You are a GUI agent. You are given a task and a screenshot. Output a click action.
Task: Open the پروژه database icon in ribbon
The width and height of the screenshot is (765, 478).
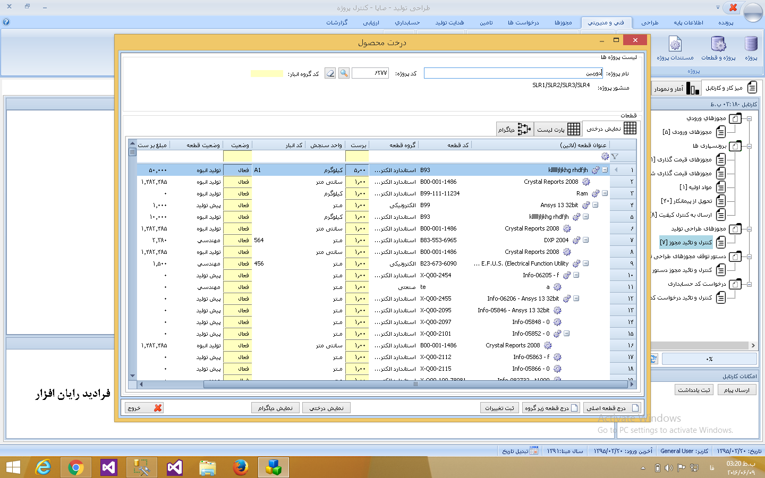[751, 45]
